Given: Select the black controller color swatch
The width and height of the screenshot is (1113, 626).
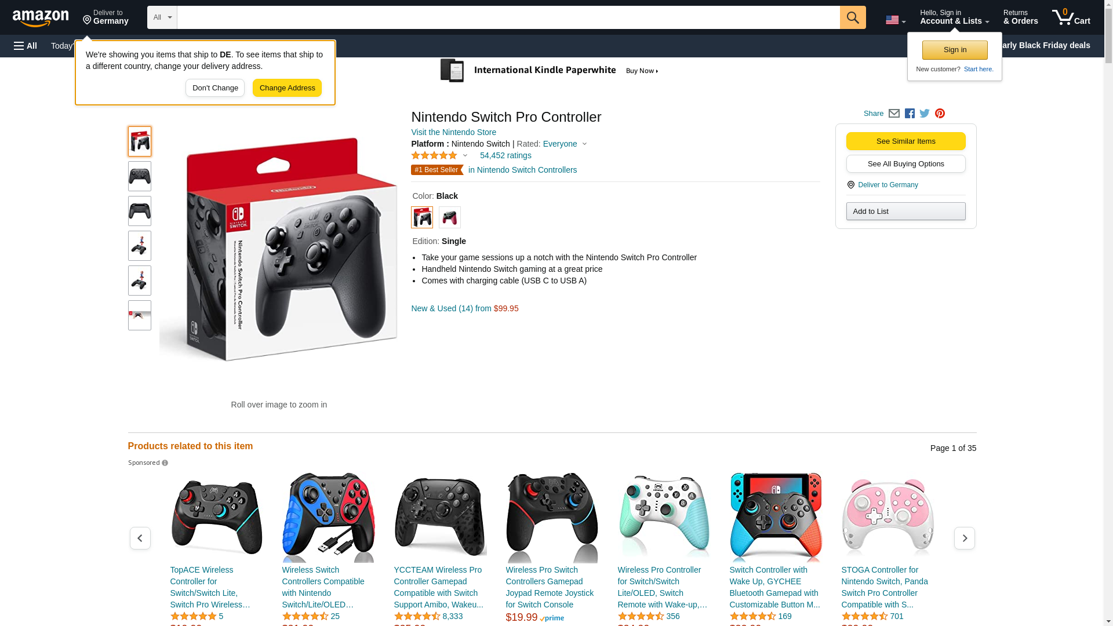Looking at the screenshot, I should [422, 217].
